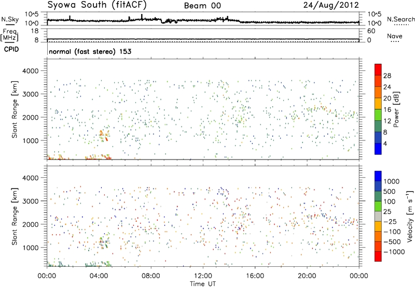
Task: Pick the bright blue bottom Power colorbar segment
Action: tap(378, 149)
